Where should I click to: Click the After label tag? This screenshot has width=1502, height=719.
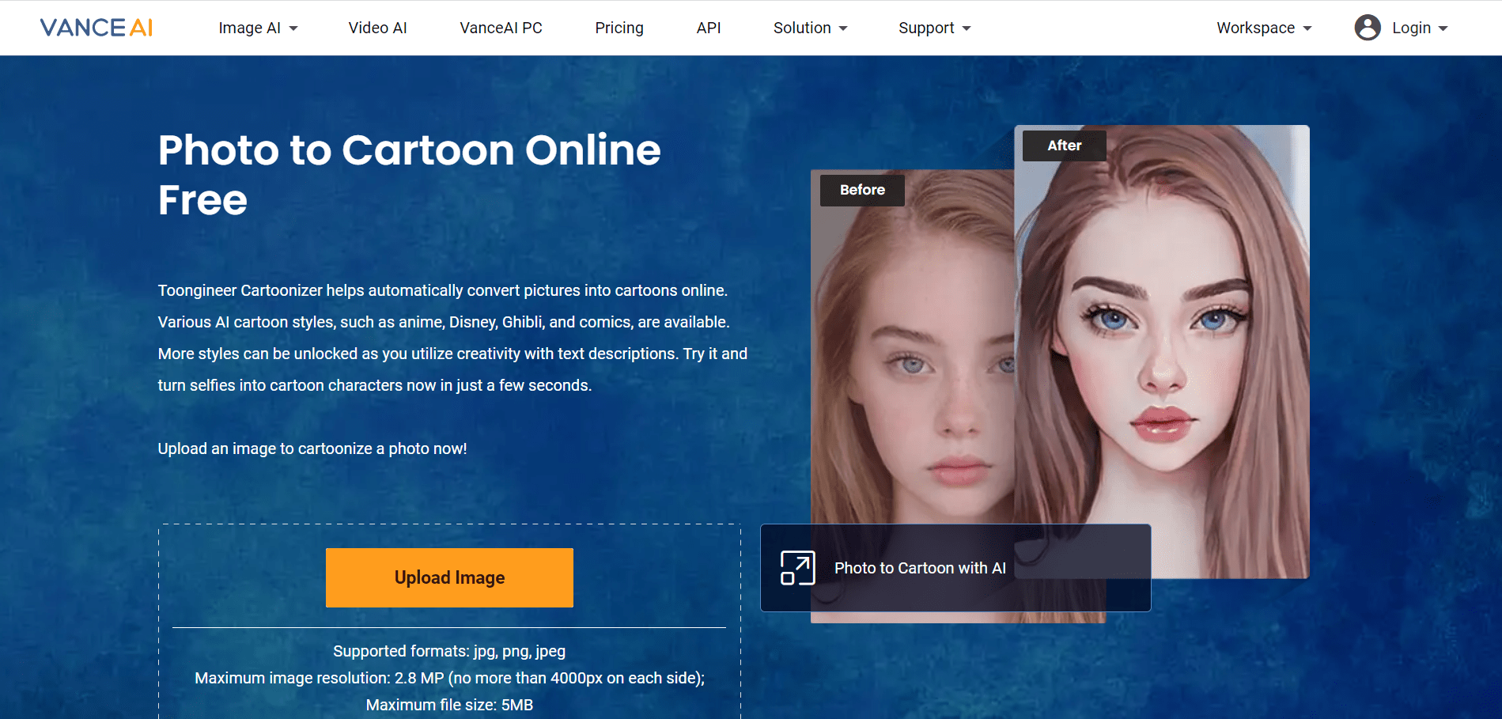pyautogui.click(x=1064, y=146)
